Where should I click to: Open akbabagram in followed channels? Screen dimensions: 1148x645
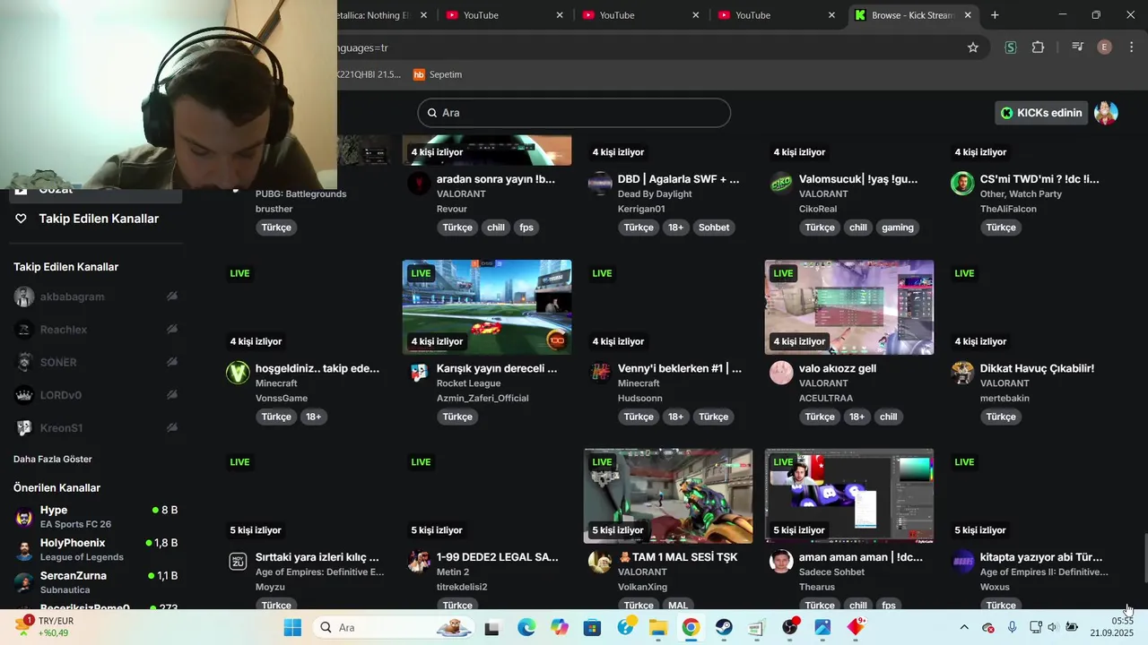95,297
